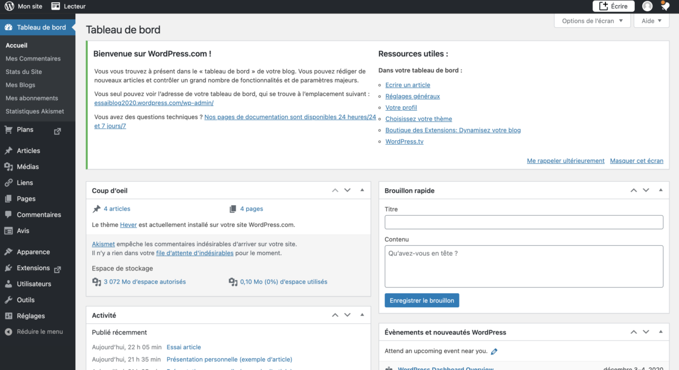The width and height of the screenshot is (679, 370).
Task: Click the pencil icon to edit event location
Action: [494, 351]
